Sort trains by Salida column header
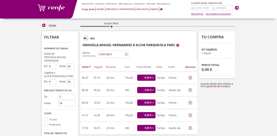 tap(86, 67)
